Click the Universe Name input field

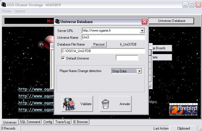(113, 38)
